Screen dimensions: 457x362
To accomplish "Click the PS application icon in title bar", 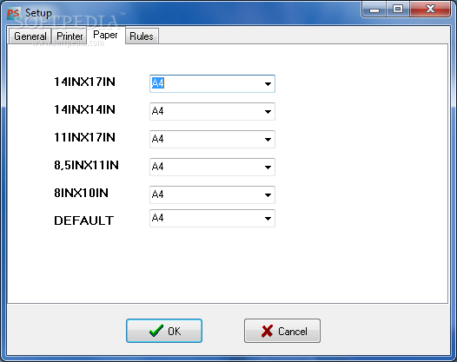I will point(13,13).
